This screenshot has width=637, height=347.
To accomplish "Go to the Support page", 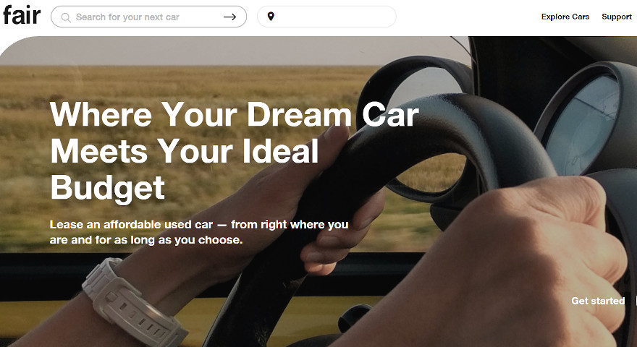I will 616,17.
